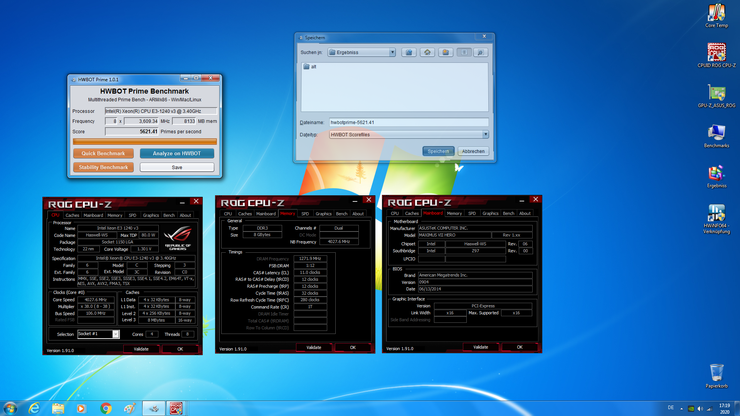740x416 pixels.
Task: Click the HWBOT Prime progress bar
Action: tap(145, 141)
